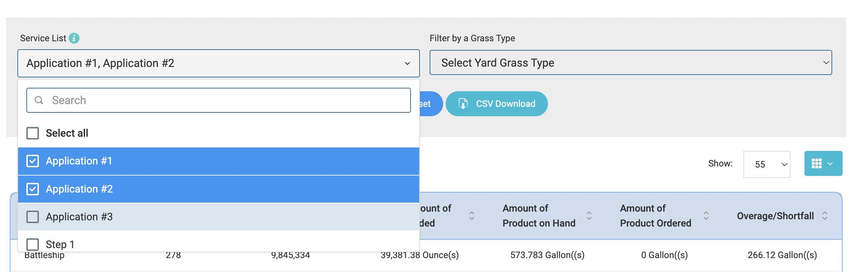The image size is (853, 272).
Task: Check the Select all checkbox
Action: pyautogui.click(x=33, y=133)
